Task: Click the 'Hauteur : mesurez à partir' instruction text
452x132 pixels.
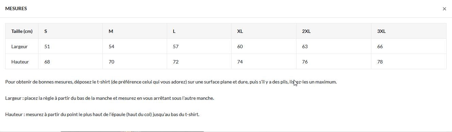Action: click(x=102, y=114)
